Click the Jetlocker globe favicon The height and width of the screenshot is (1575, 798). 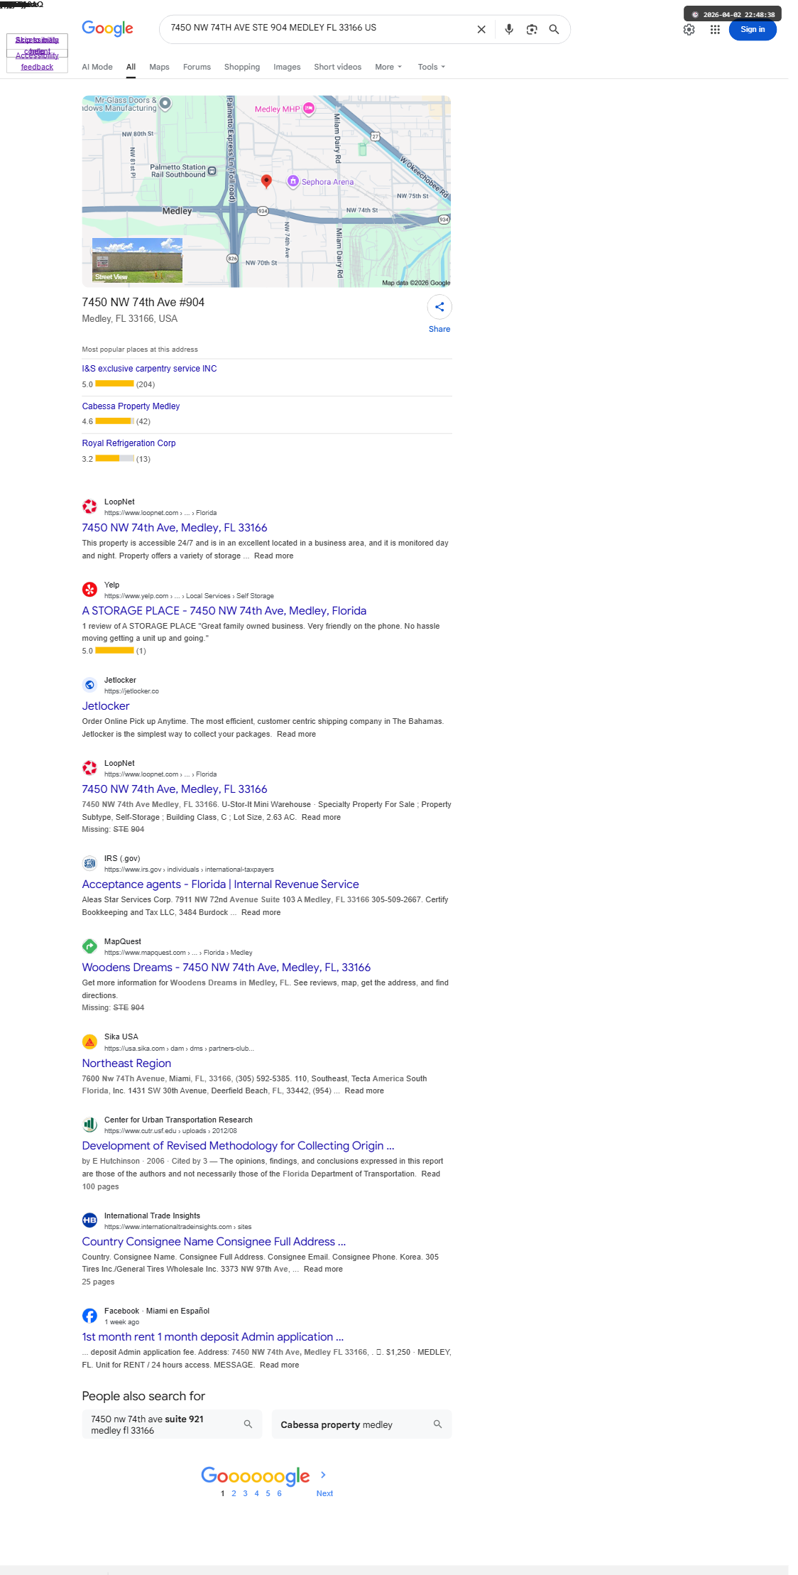coord(89,685)
